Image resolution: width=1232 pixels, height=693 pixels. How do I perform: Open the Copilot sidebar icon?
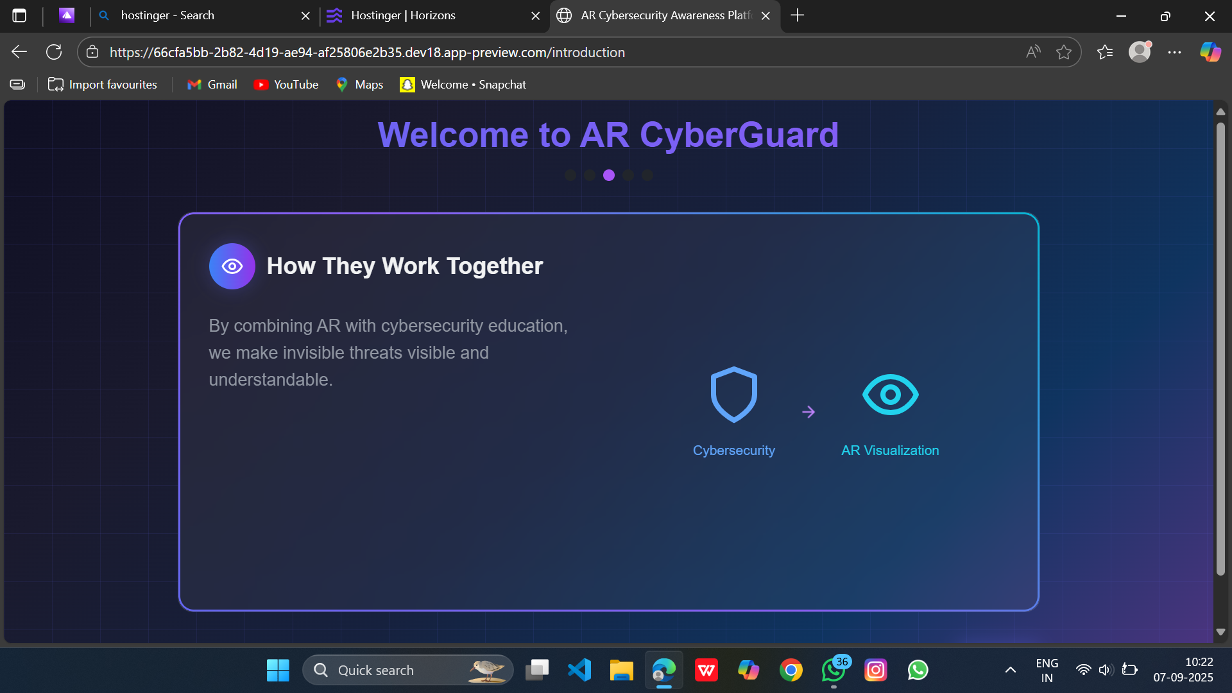click(1210, 52)
